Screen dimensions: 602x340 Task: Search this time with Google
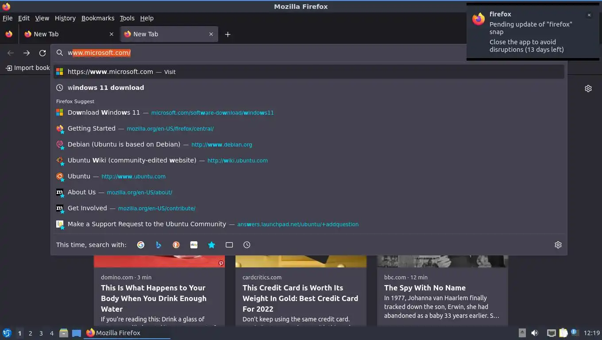tap(141, 245)
